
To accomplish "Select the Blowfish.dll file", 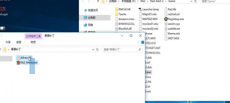I will click(123, 29).
